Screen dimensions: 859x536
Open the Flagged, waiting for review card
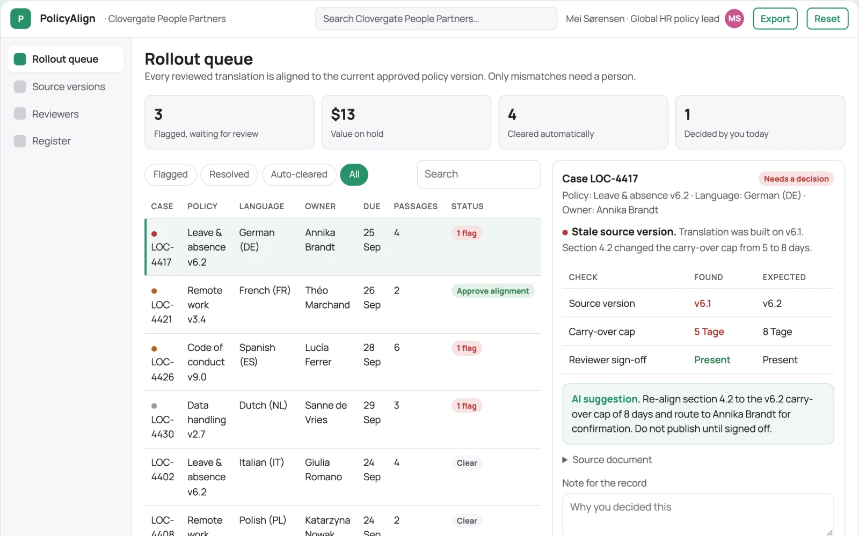pyautogui.click(x=229, y=122)
